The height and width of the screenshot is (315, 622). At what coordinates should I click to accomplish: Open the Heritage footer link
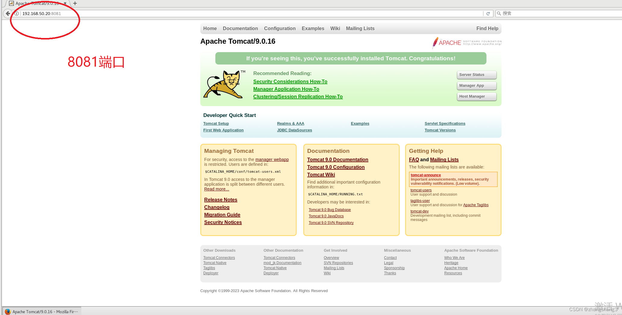point(451,263)
